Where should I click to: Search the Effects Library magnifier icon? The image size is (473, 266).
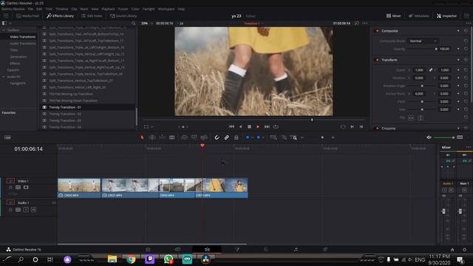click(x=133, y=23)
